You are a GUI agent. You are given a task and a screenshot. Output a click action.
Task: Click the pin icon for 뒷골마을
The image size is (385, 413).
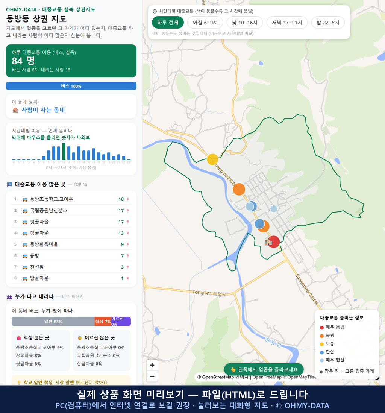click(x=128, y=222)
